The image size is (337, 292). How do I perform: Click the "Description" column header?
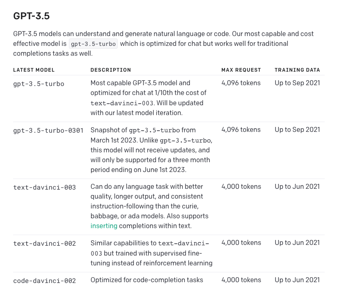tap(111, 70)
